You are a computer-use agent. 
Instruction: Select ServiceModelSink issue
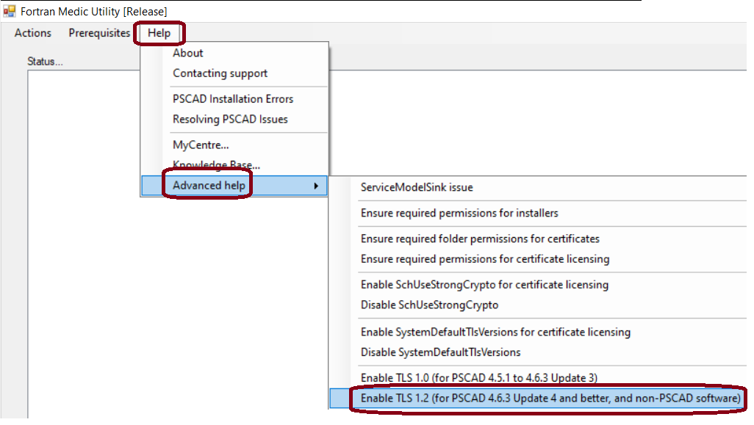(x=417, y=187)
